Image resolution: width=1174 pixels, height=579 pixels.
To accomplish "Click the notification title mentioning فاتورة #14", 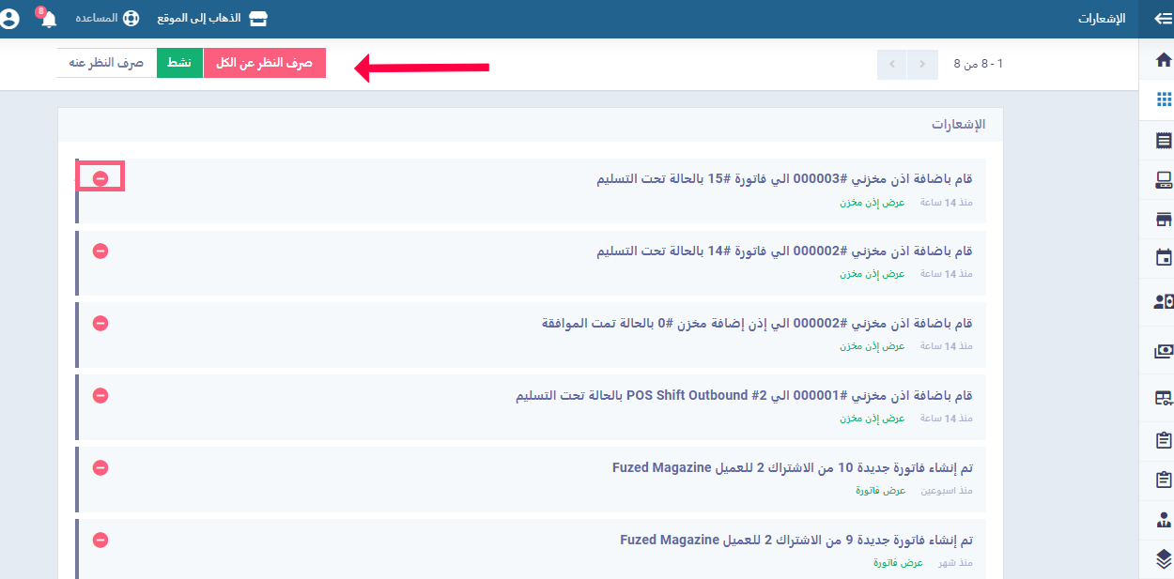I will pos(784,251).
